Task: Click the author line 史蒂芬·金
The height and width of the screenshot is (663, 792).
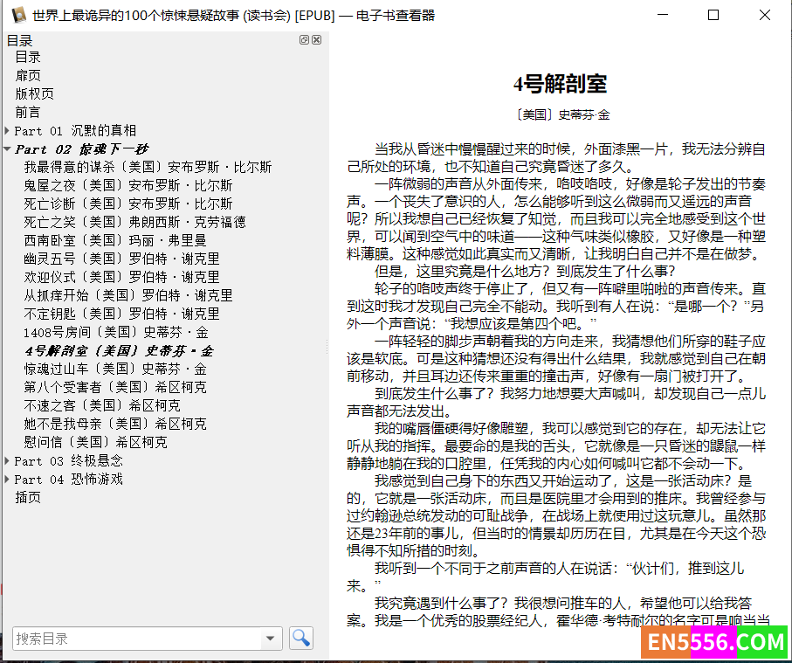Action: pos(584,115)
